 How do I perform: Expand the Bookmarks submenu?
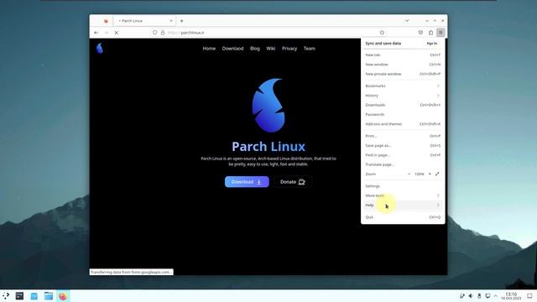point(403,86)
